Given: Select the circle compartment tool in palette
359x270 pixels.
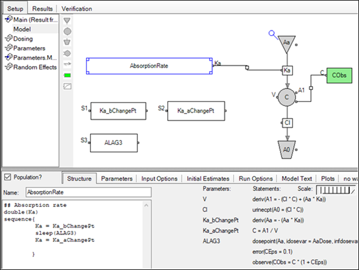Looking at the screenshot, I should click(67, 32).
